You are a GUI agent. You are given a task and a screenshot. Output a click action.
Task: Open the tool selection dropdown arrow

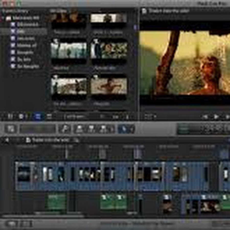pyautogui.click(x=132, y=129)
